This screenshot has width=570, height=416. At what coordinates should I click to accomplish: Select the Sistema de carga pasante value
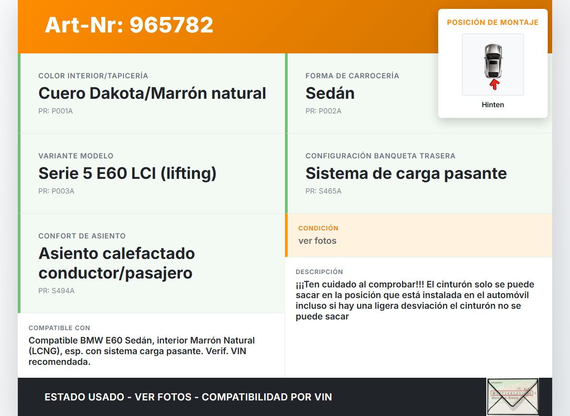406,174
